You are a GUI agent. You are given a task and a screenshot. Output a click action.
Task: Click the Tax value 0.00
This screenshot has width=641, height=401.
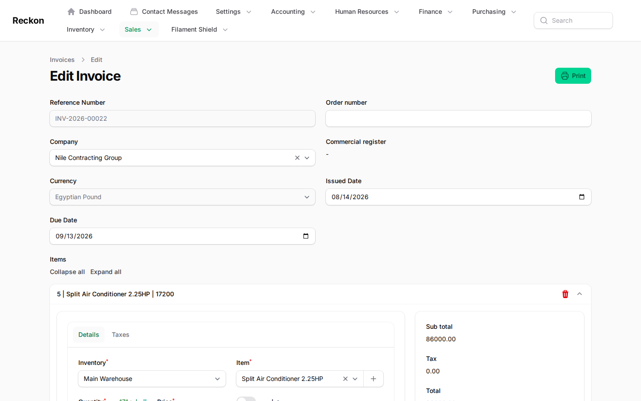point(433,371)
